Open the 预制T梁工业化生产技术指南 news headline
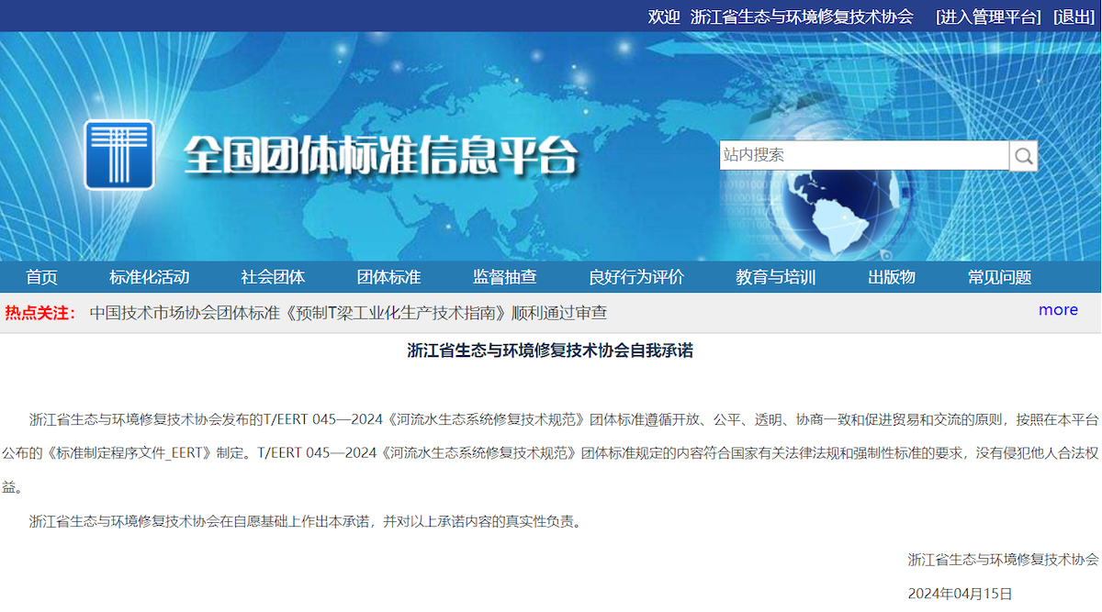The width and height of the screenshot is (1102, 612). coord(348,313)
